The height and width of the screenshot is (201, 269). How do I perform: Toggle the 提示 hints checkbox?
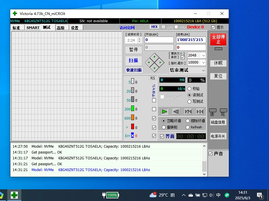coord(213,27)
